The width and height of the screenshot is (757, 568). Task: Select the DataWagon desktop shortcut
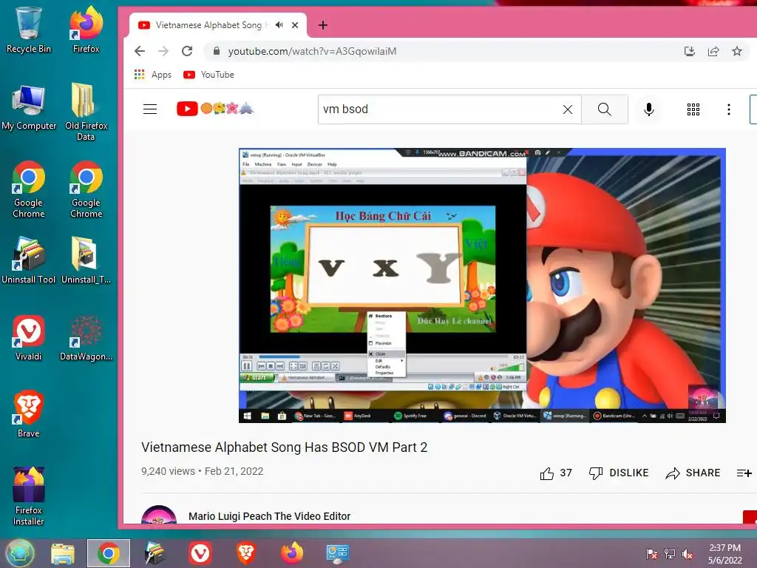click(x=86, y=338)
